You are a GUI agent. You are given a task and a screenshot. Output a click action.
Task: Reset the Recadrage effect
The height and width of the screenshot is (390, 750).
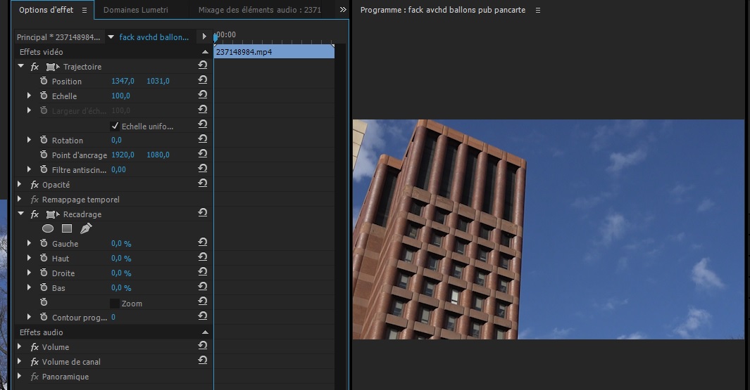(x=203, y=213)
